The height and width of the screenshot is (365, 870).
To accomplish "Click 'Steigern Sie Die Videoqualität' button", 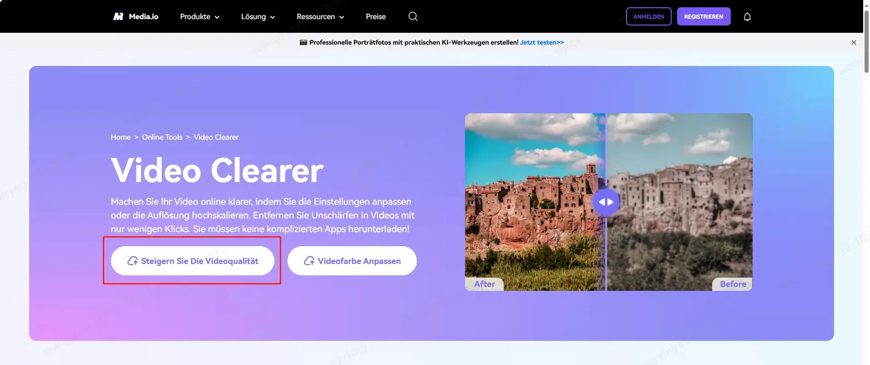I will 192,261.
